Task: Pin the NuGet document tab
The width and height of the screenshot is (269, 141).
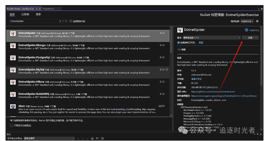Action: 37,9
